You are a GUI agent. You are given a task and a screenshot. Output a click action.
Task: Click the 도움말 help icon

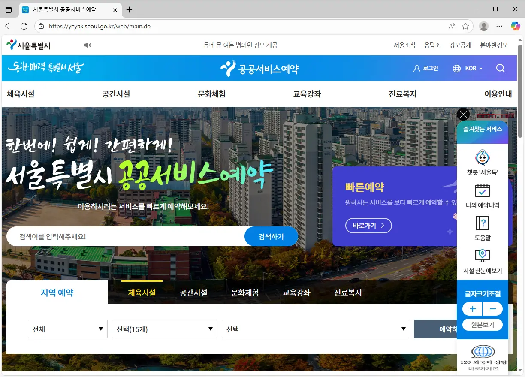tap(483, 223)
